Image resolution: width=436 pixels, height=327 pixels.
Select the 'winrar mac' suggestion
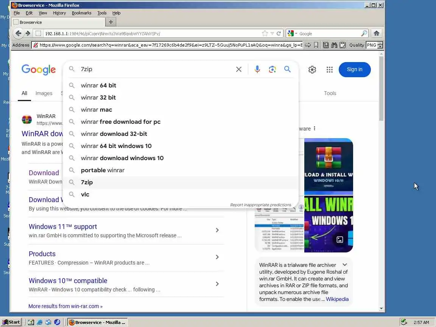click(x=181, y=109)
